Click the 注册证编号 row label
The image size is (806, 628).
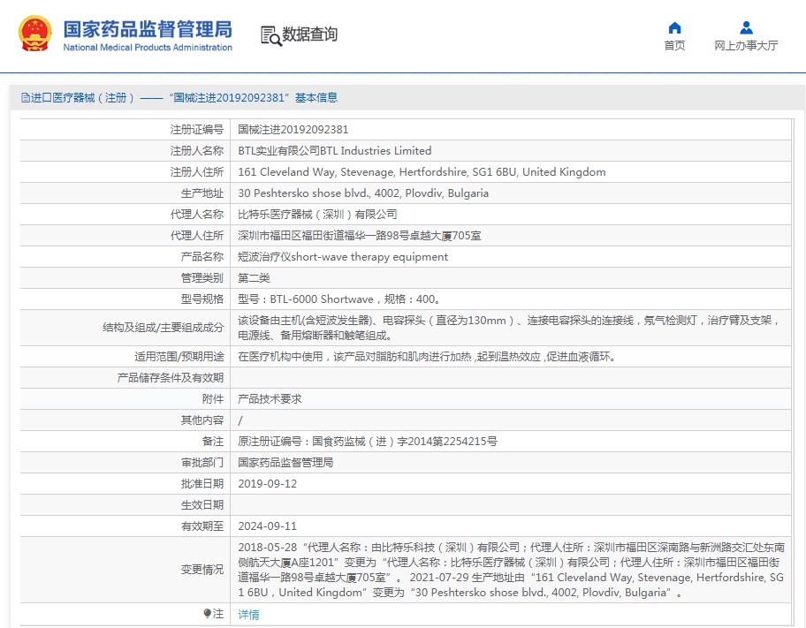pyautogui.click(x=197, y=130)
